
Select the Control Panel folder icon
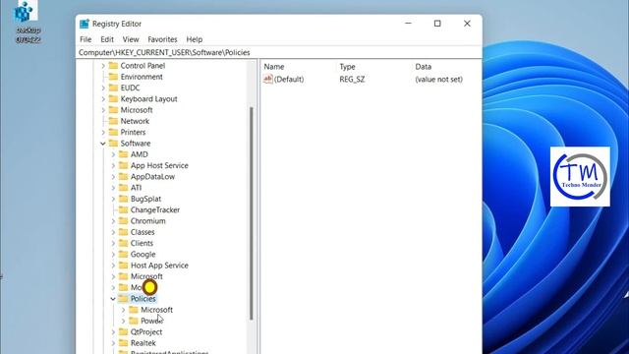(114, 66)
